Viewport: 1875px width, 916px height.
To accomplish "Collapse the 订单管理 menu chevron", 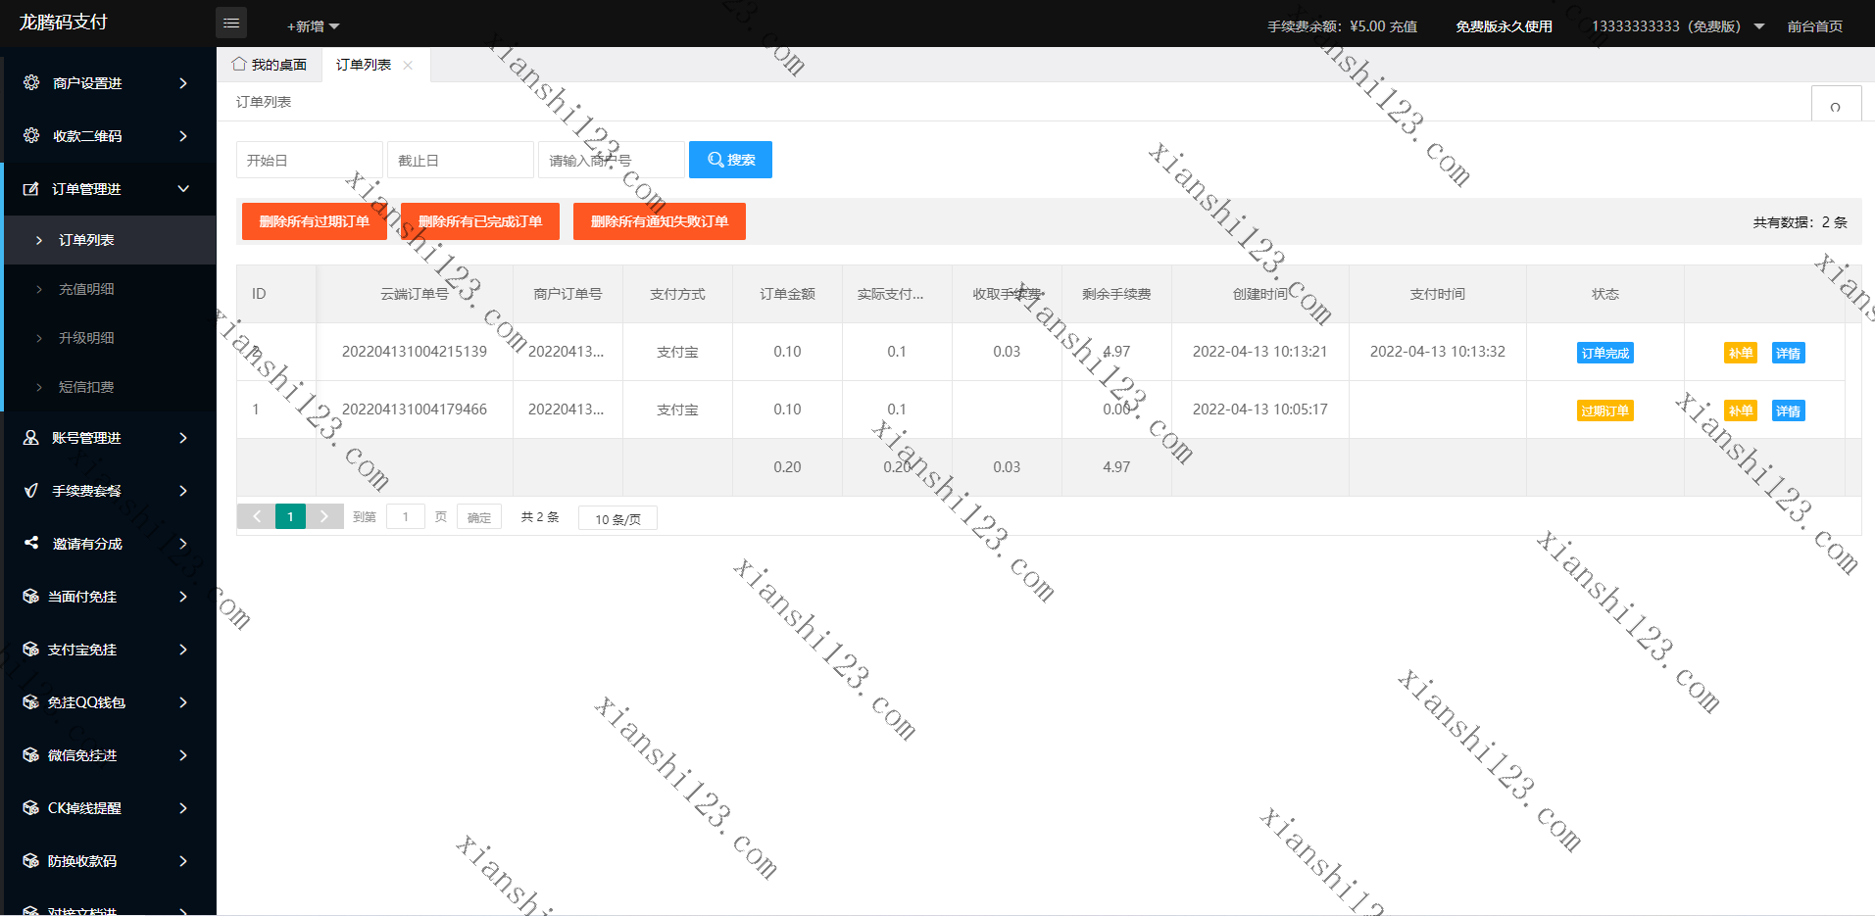I will point(183,189).
